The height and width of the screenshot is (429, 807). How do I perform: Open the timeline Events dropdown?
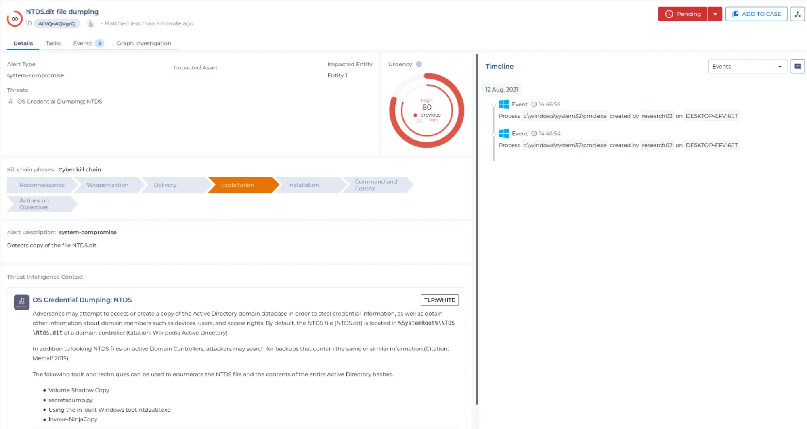747,67
